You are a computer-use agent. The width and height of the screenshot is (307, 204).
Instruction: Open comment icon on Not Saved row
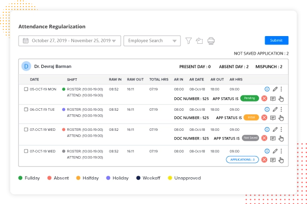[x=273, y=139]
